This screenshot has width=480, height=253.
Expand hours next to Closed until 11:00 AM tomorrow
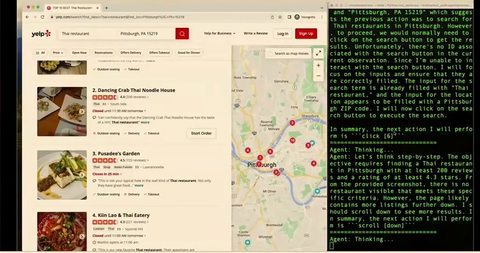145,235
